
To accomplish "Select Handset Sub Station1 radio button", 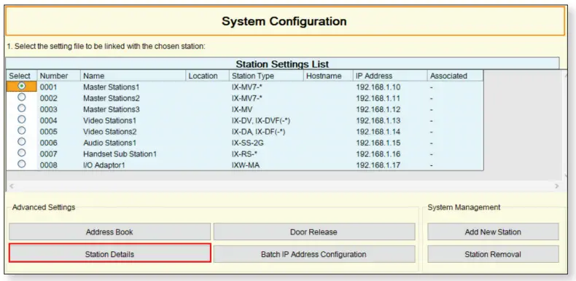I will pyautogui.click(x=22, y=152).
